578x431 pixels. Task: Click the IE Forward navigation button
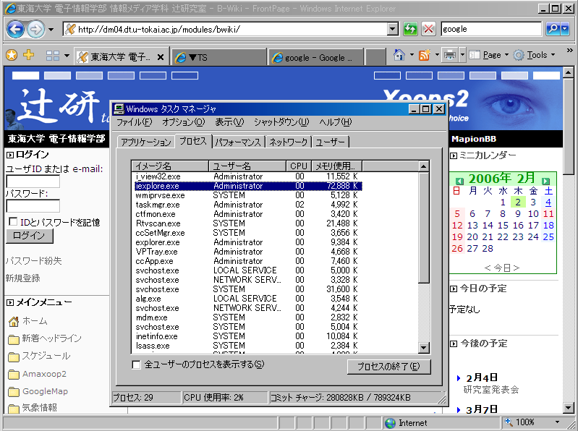(35, 29)
